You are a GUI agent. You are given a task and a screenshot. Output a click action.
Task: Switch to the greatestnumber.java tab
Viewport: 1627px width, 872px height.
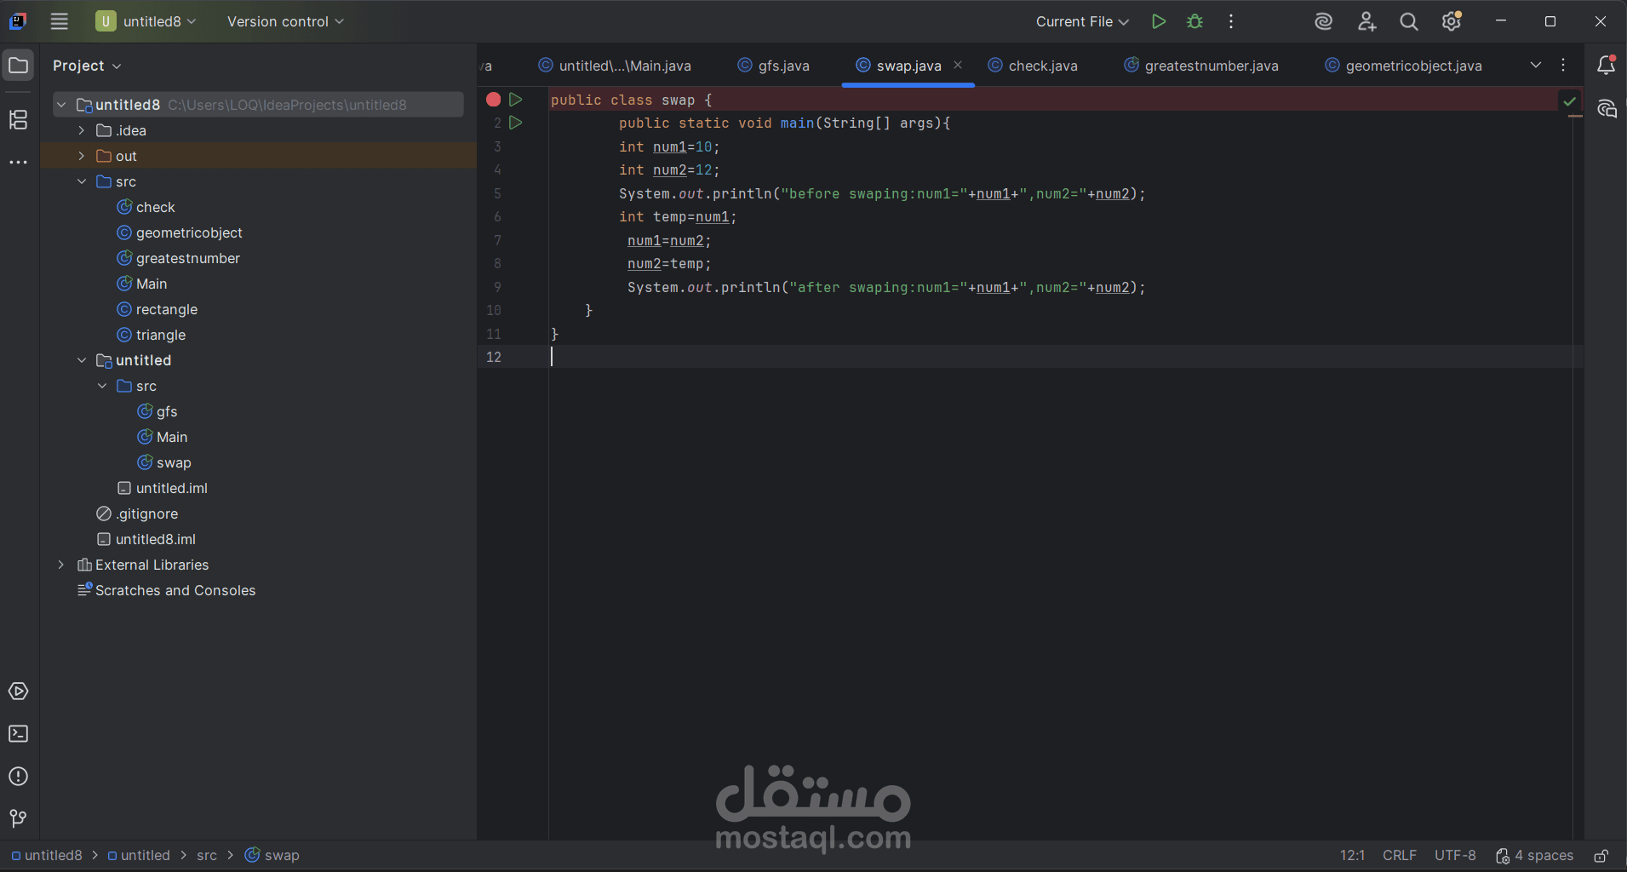1201,66
